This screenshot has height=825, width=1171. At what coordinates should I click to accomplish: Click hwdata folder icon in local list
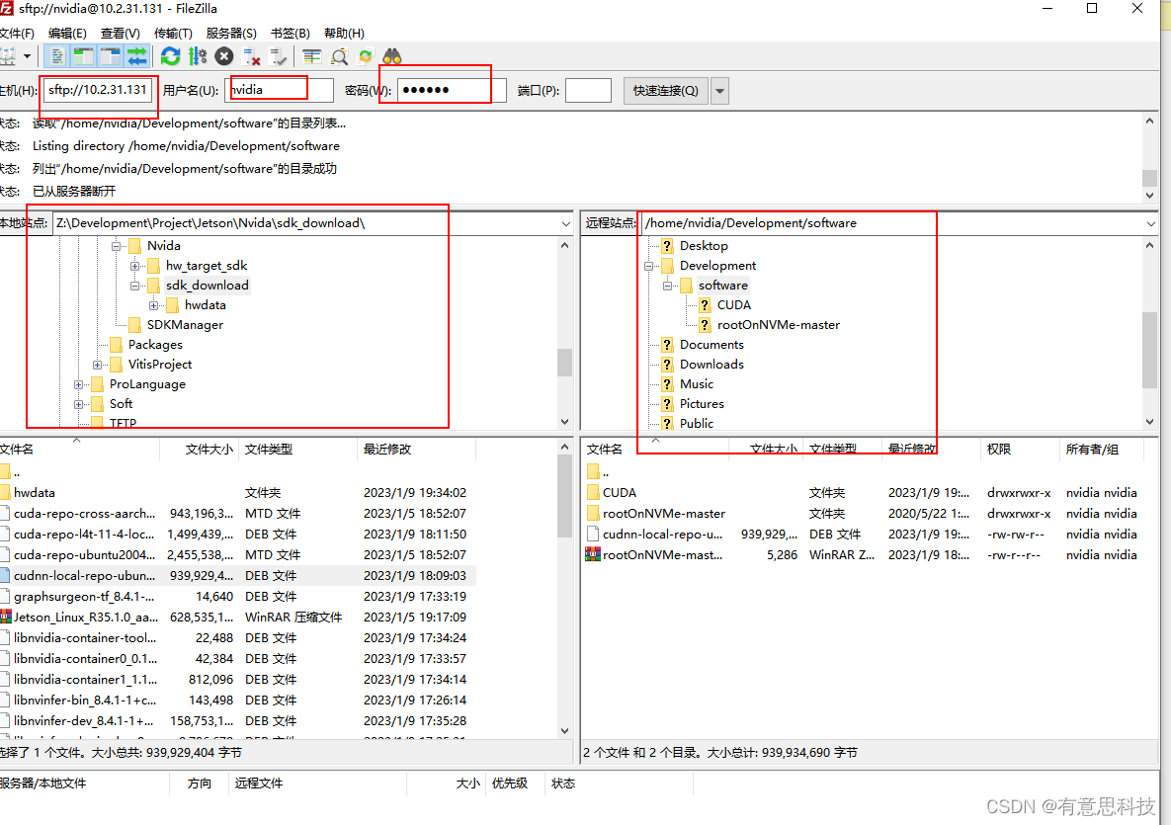pos(5,493)
